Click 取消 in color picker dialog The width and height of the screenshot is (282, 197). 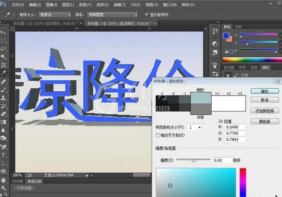[265, 100]
